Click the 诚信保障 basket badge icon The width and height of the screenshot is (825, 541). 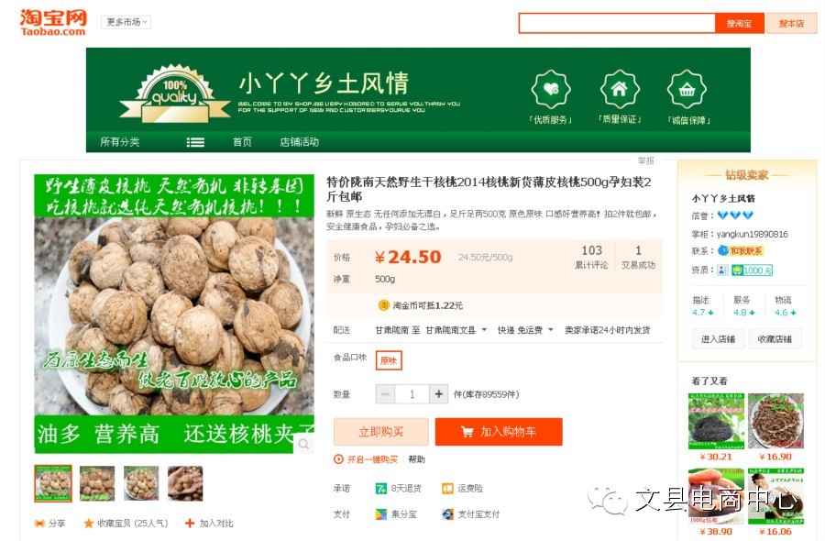pos(687,90)
